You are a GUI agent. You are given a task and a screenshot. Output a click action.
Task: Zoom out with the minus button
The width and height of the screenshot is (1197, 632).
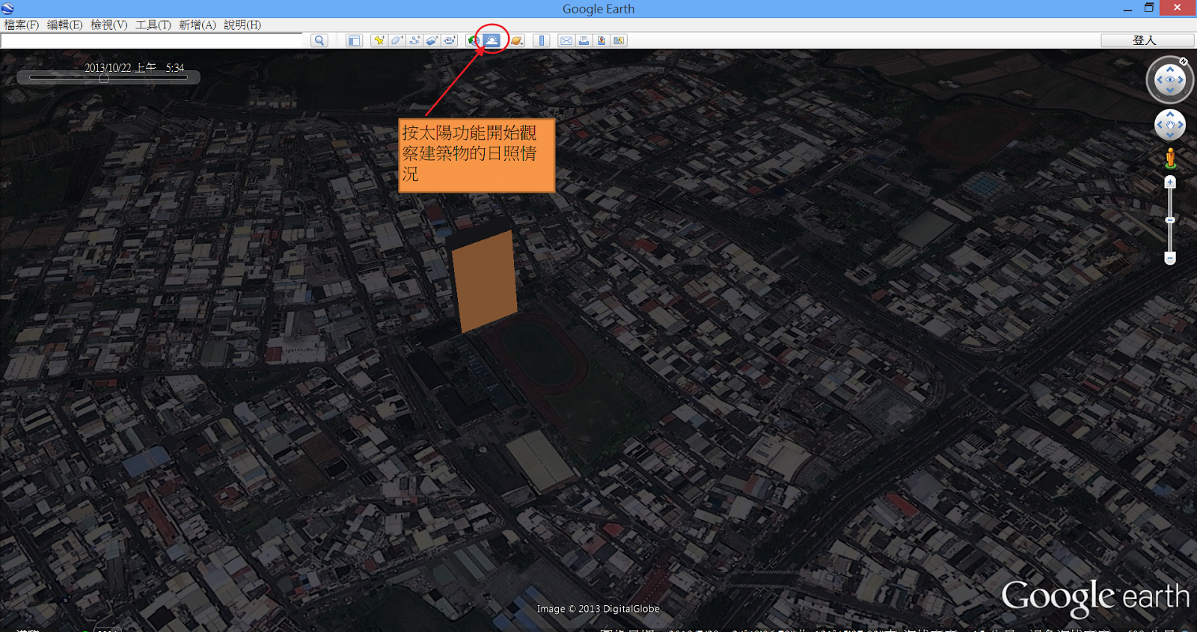pos(1170,258)
